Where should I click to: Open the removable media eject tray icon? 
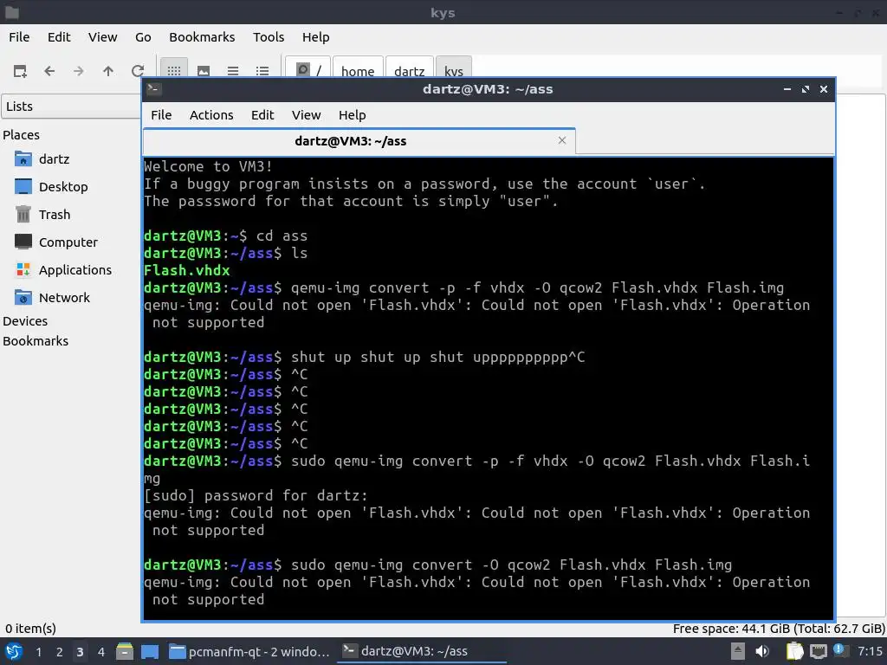pyautogui.click(x=738, y=651)
